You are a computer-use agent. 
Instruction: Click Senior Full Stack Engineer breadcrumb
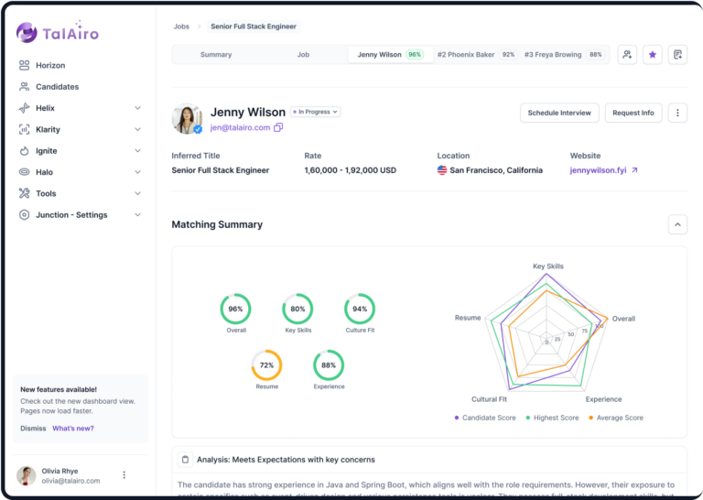coord(254,27)
